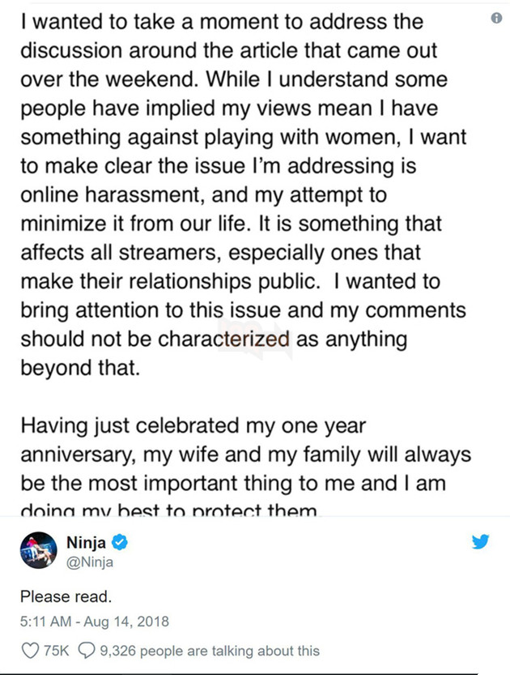Click the cut-off line "doing my best to protect them"
This screenshot has width=510, height=675.
(170, 511)
